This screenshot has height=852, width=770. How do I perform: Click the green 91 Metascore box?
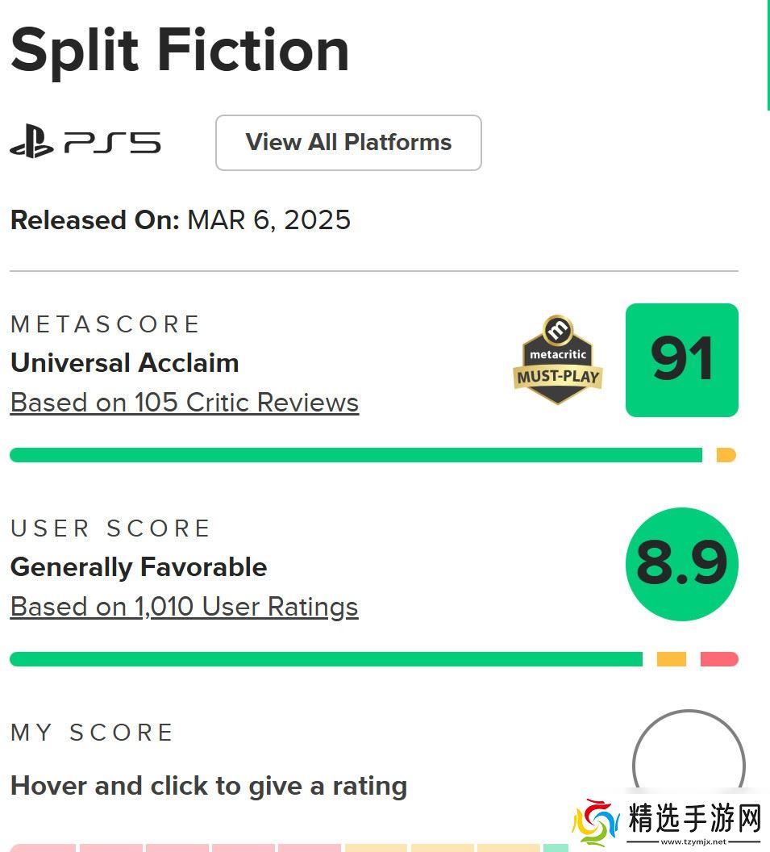pos(681,360)
